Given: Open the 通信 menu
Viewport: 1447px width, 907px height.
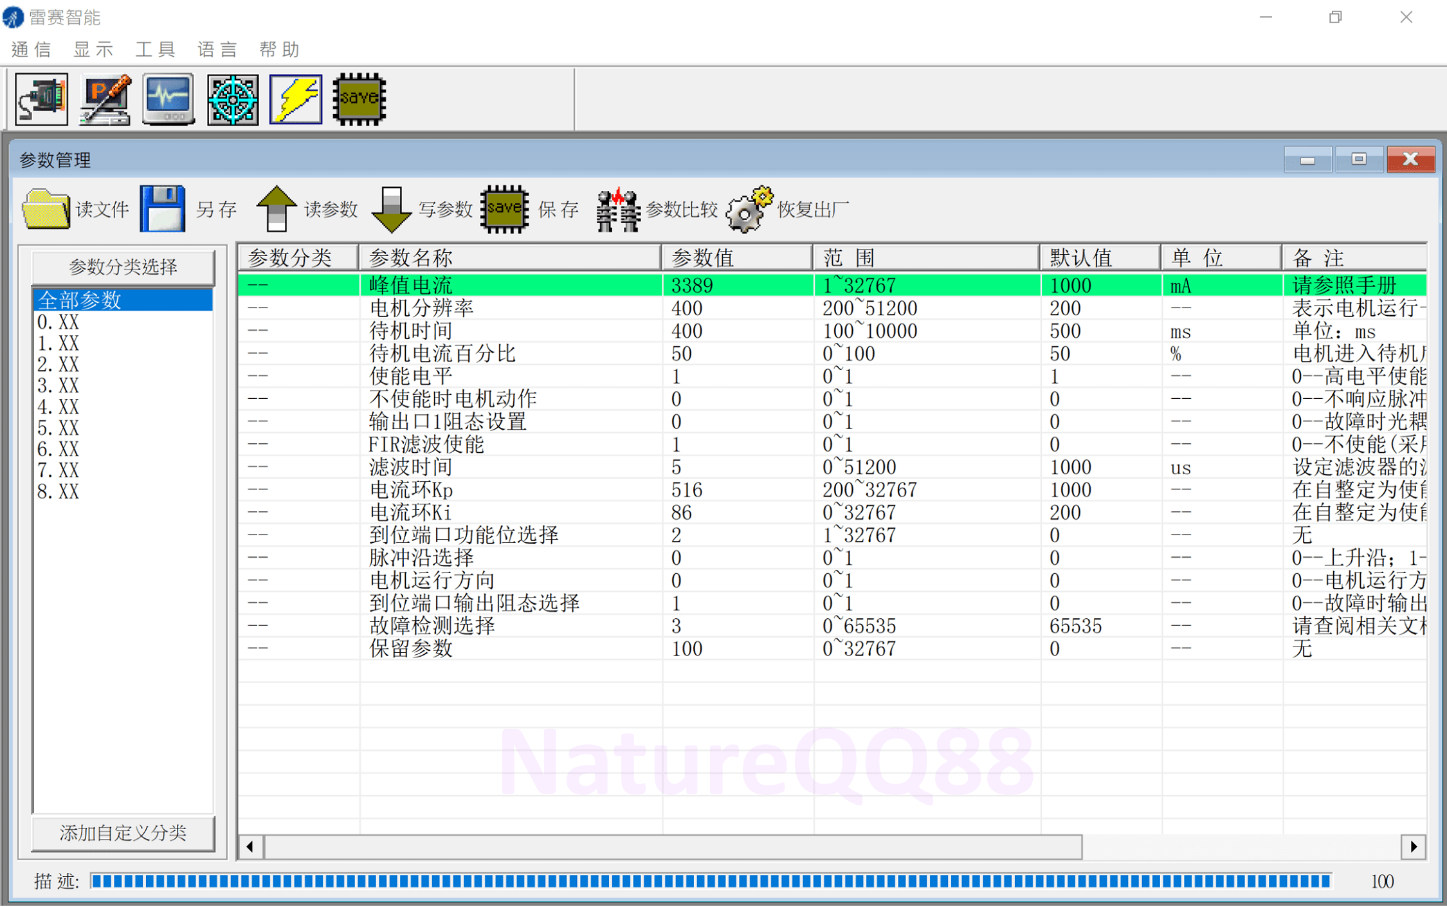Looking at the screenshot, I should pos(31,50).
